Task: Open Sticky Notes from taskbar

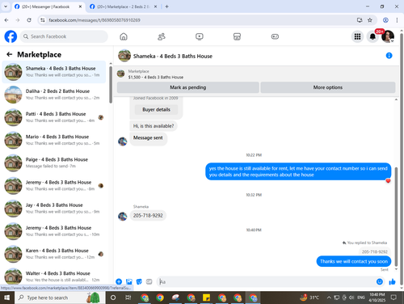Action: [206, 298]
